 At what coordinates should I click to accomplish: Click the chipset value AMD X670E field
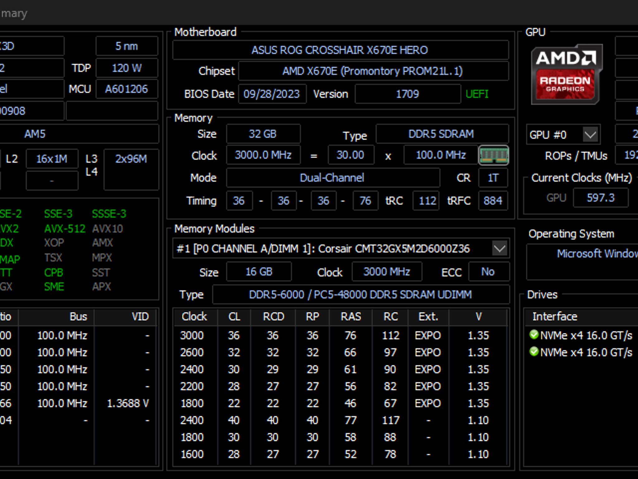[373, 71]
